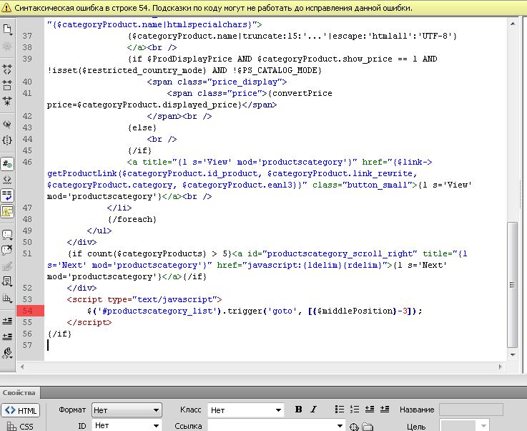
Task: Select the Свойства panel tab
Action: click(19, 392)
